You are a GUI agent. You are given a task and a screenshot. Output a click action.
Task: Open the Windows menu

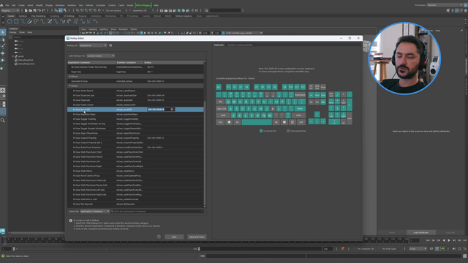(x=60, y=5)
